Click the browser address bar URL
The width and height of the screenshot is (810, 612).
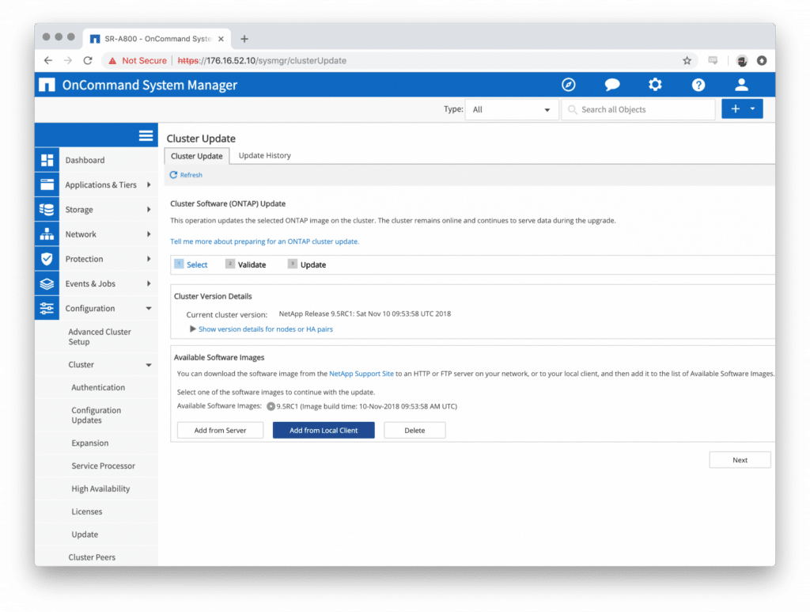click(x=262, y=60)
